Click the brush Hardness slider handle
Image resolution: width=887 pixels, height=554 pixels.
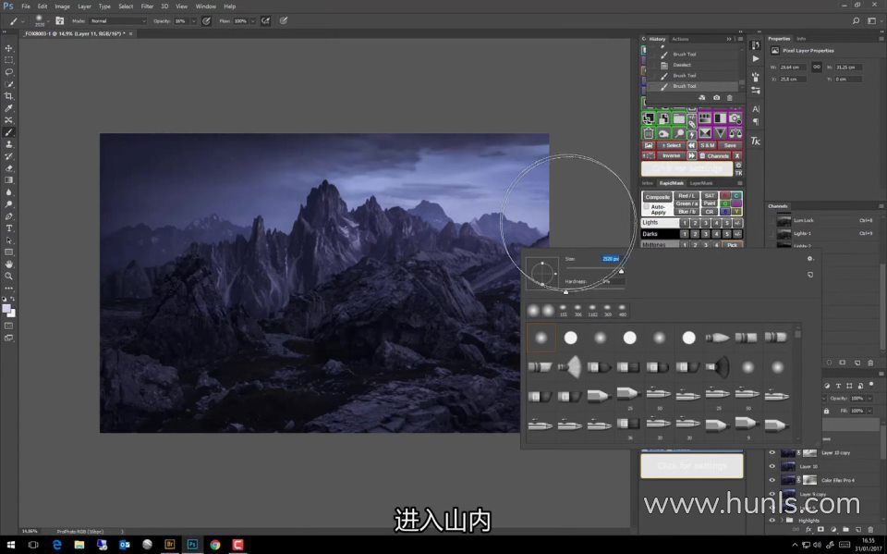tap(565, 291)
